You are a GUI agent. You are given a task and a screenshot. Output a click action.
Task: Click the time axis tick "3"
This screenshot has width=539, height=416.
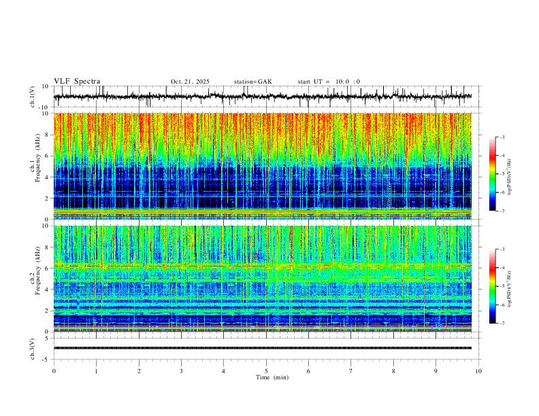pyautogui.click(x=181, y=371)
